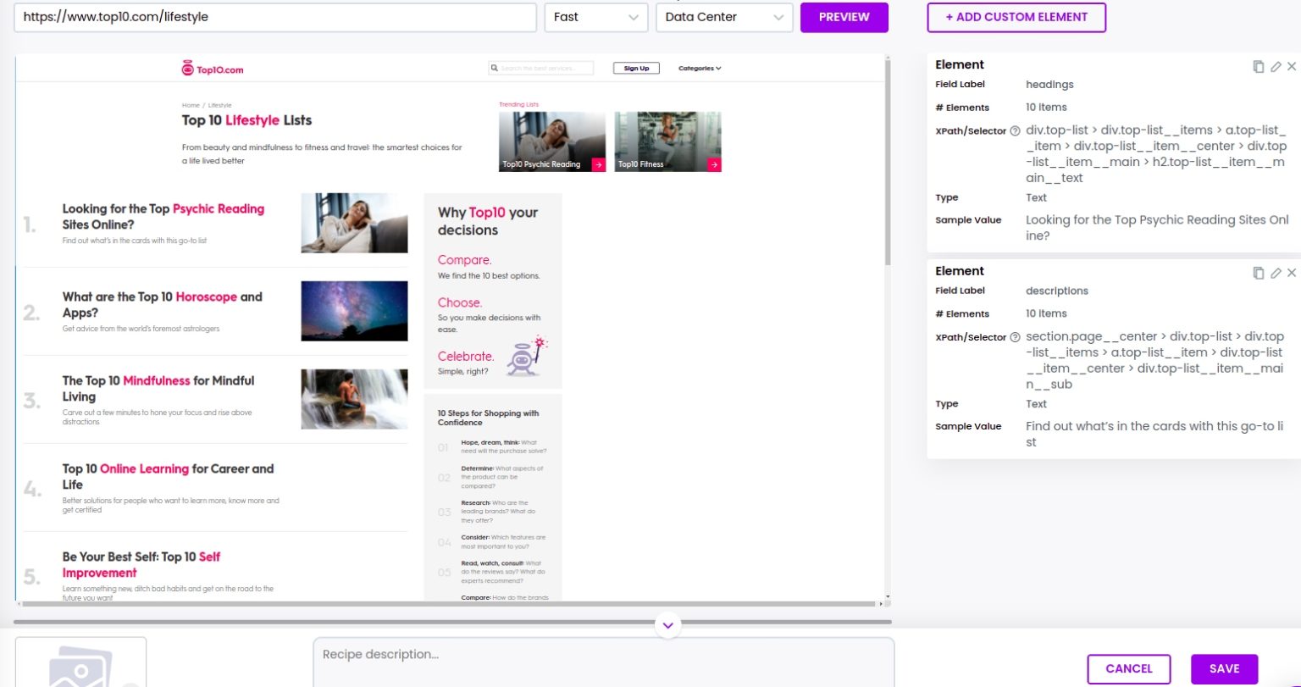Remove the headings element using X icon
This screenshot has width=1301, height=687.
[x=1292, y=66]
